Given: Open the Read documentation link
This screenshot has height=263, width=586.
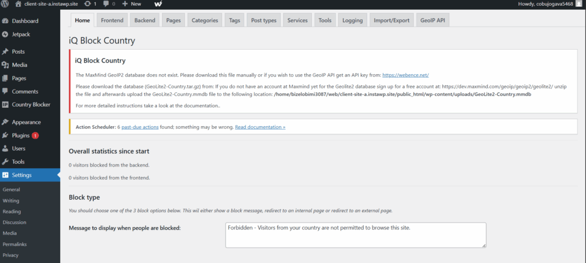Looking at the screenshot, I should 260,127.
